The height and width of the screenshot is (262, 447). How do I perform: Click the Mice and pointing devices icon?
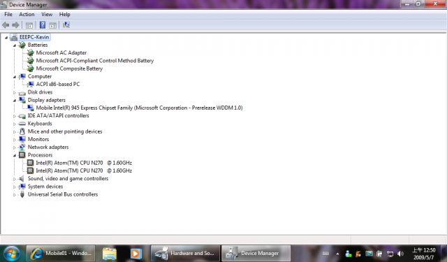click(22, 131)
